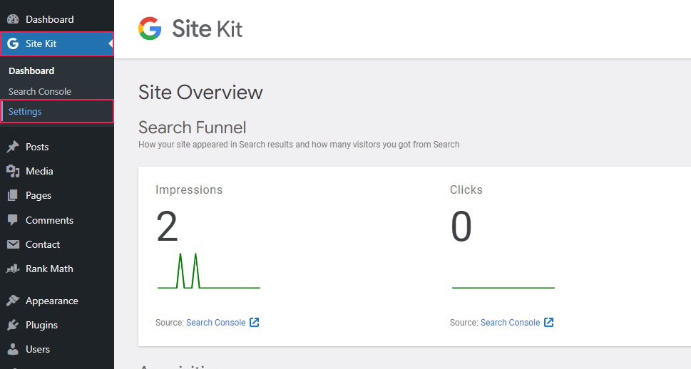Click the Appearance paintbrush icon
Viewport: 691px width, 369px height.
[x=13, y=301]
